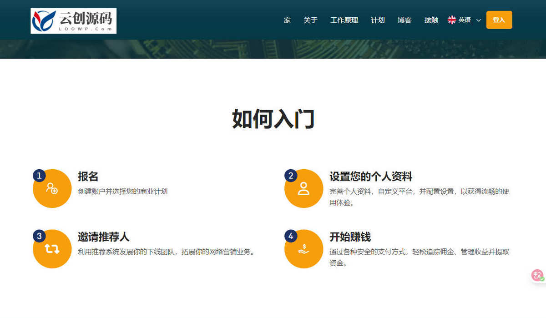Open the 博客 menu item
This screenshot has width=546, height=318.
point(404,20)
